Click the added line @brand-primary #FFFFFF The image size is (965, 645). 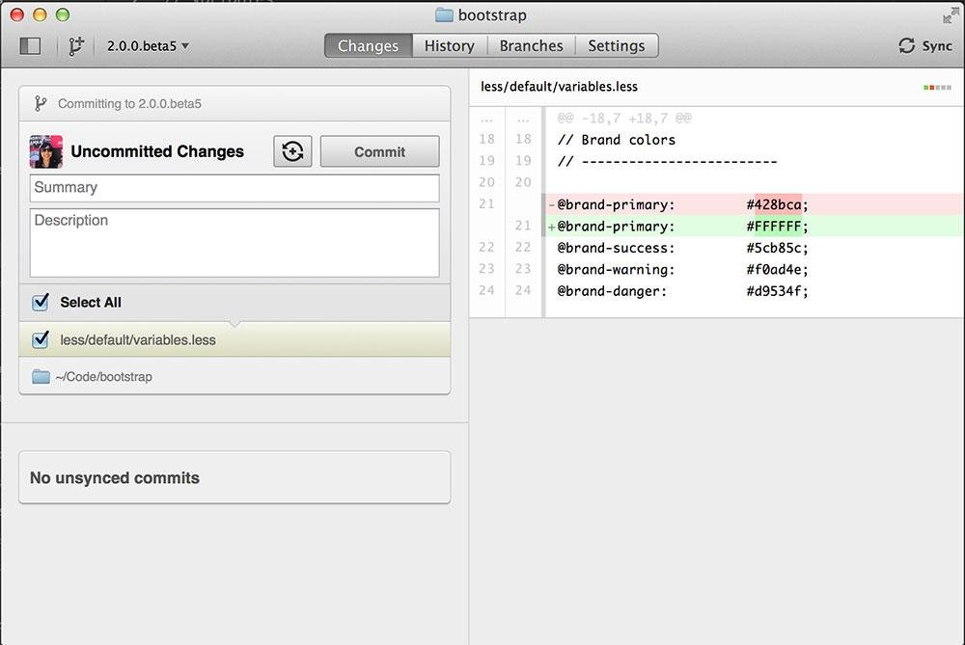pos(755,226)
